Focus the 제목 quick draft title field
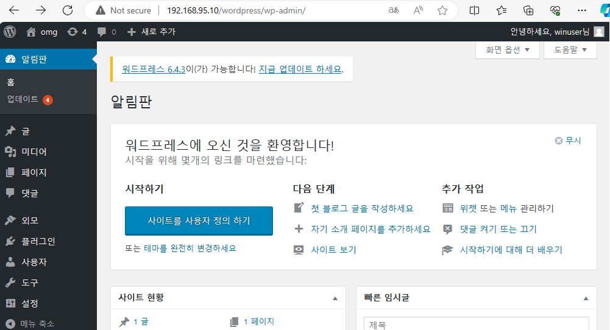The image size is (610, 330). click(476, 324)
